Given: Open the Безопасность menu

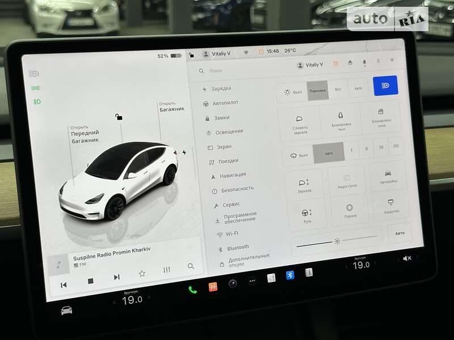Looking at the screenshot, I should pyautogui.click(x=233, y=189).
